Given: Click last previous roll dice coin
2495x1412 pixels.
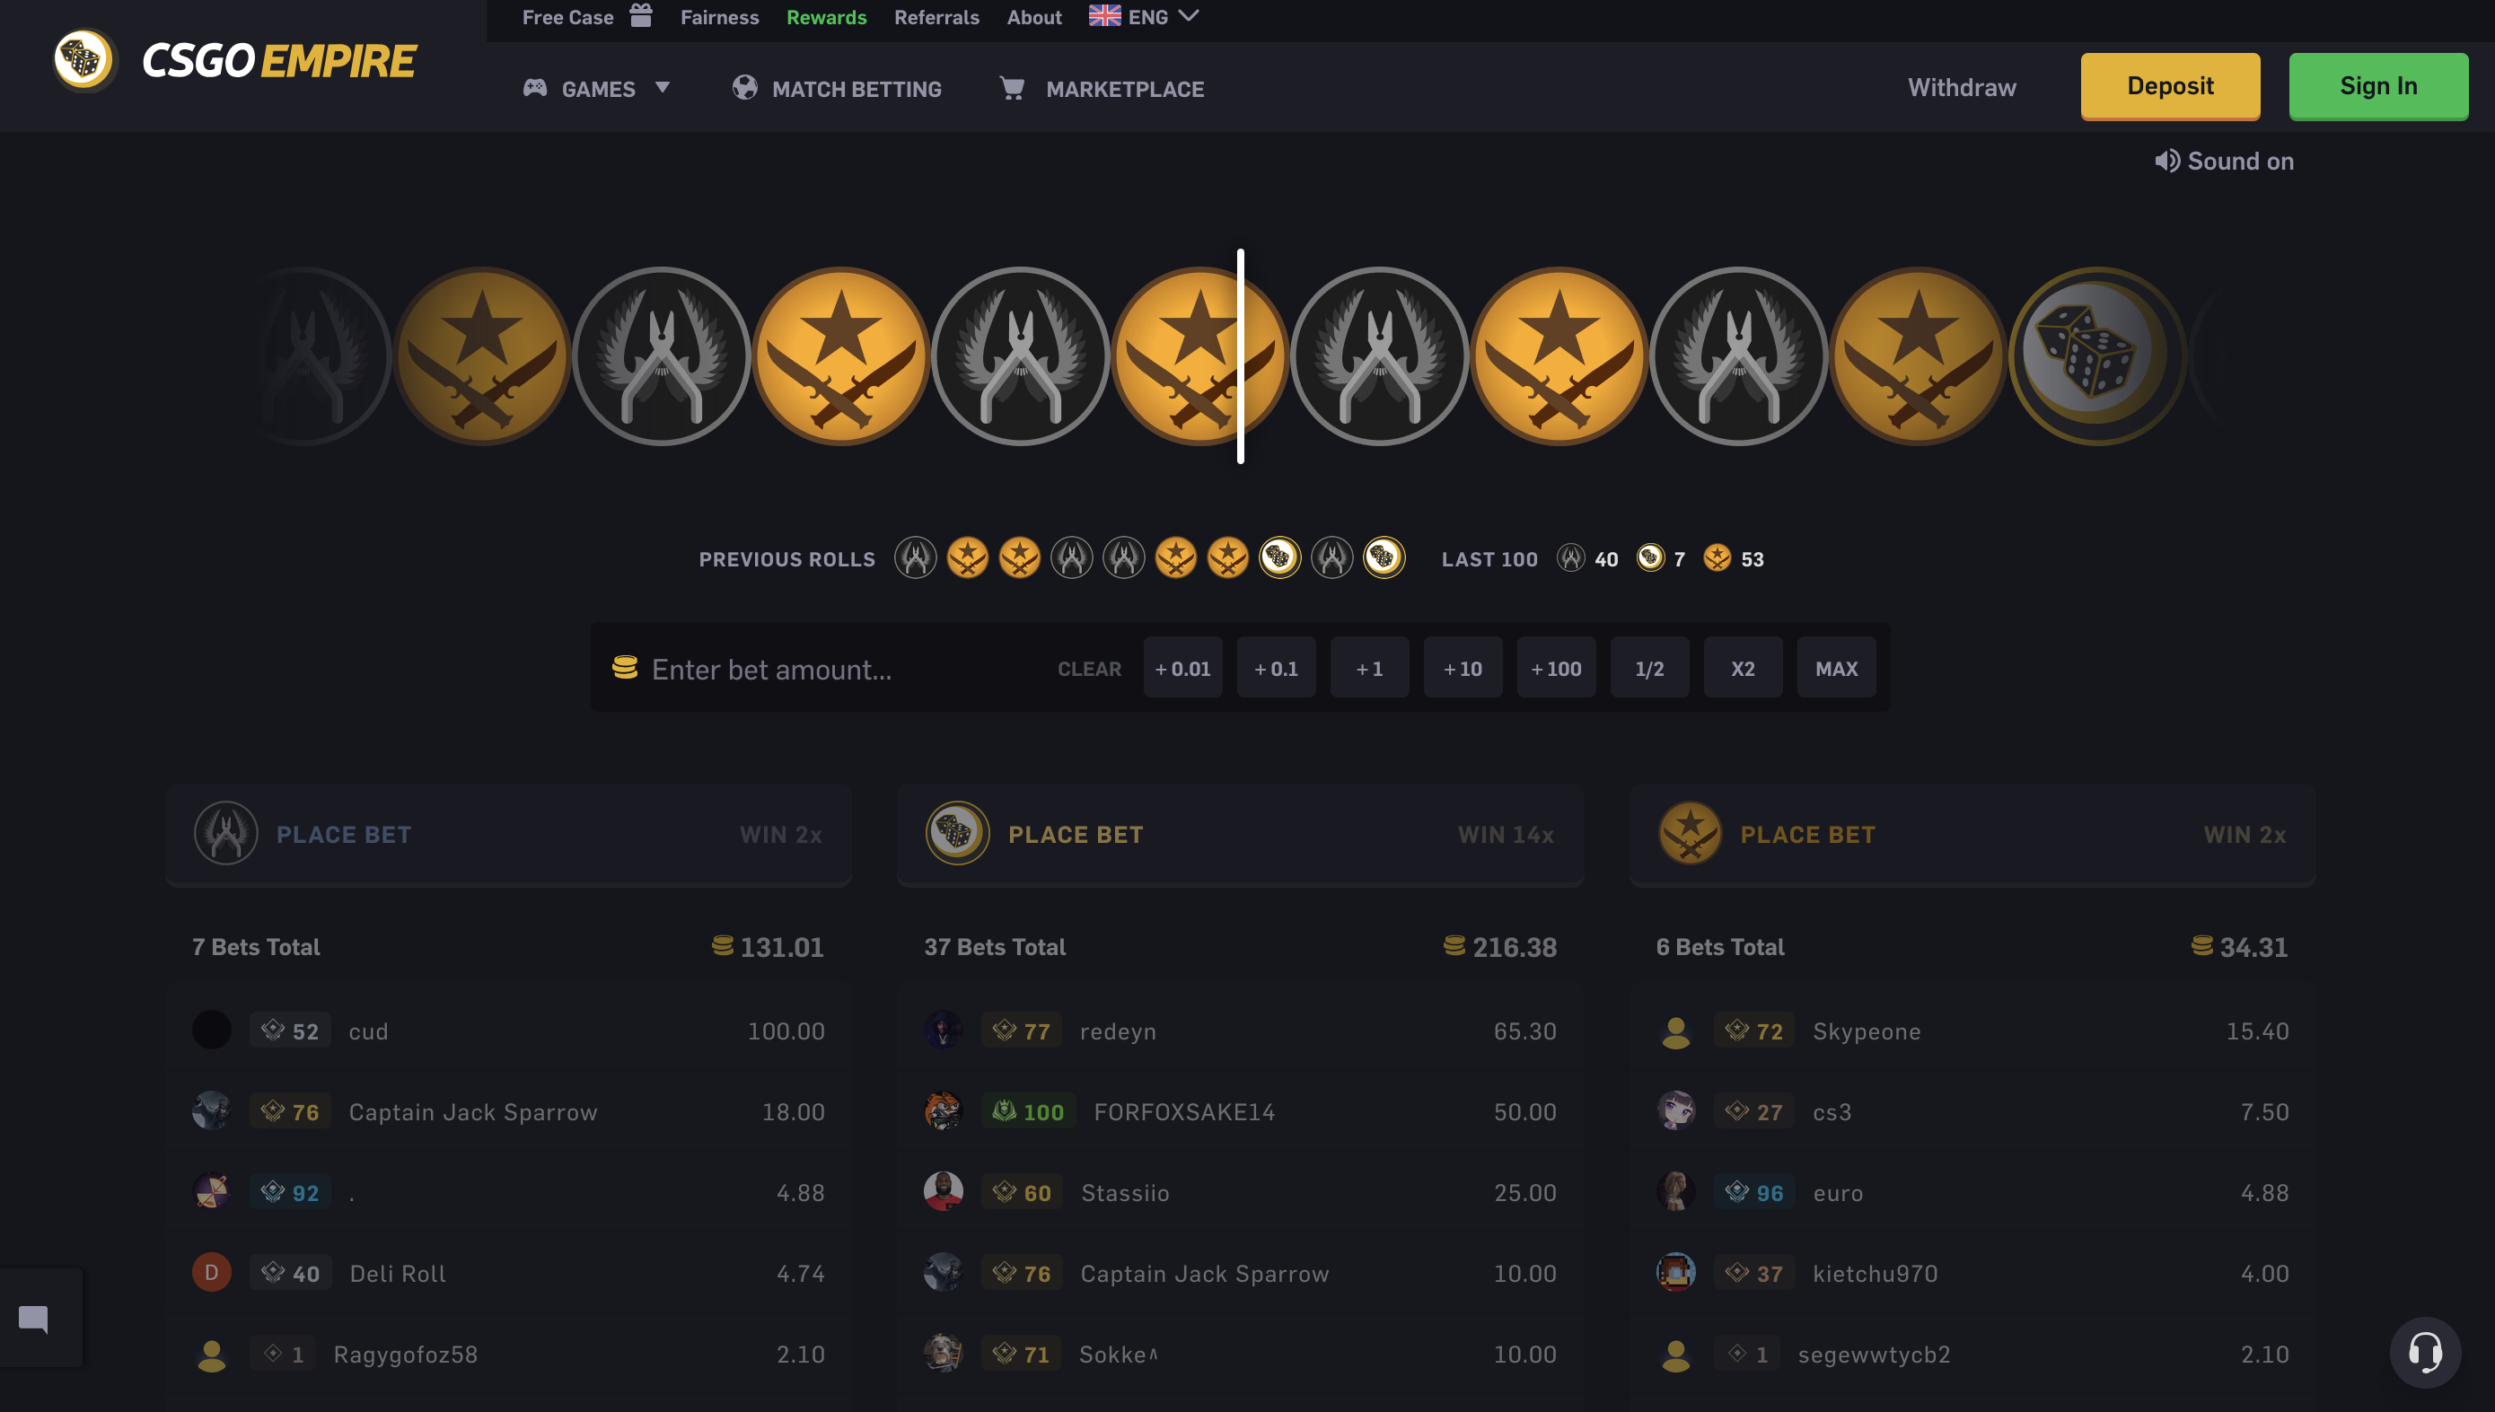Looking at the screenshot, I should 1384,558.
